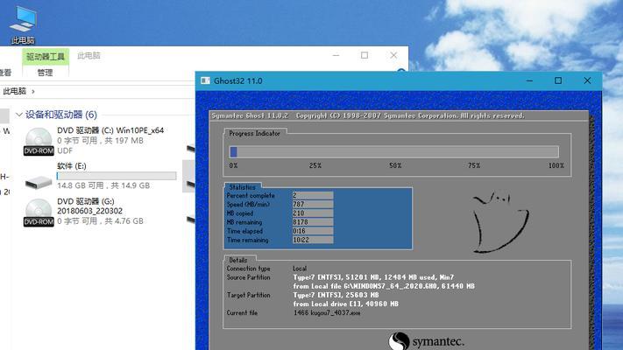The height and width of the screenshot is (350, 623).
Task: Click the 0 字节 可用, 共 197 MB text
Action: (x=100, y=141)
